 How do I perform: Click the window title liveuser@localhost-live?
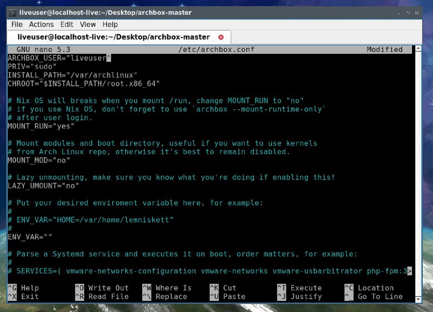(105, 13)
